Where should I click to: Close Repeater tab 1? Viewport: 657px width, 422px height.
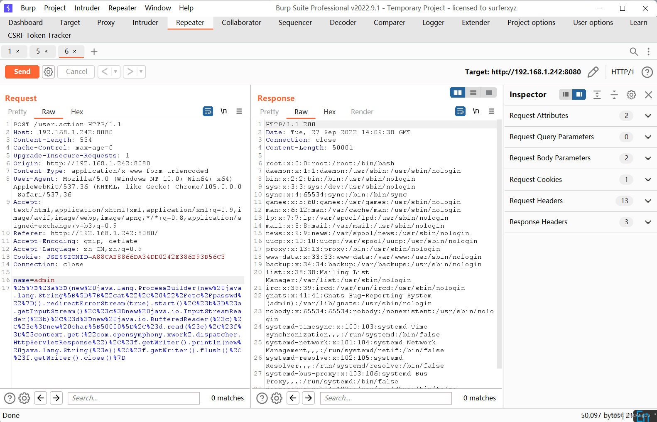click(x=18, y=52)
